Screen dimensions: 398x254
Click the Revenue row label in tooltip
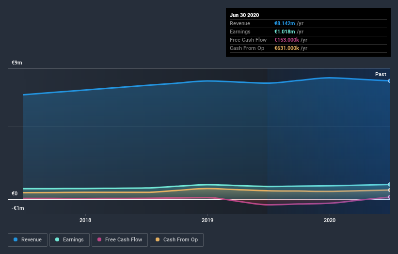pyautogui.click(x=240, y=23)
